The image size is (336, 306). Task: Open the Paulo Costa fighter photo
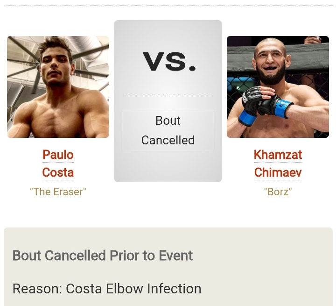tap(58, 87)
